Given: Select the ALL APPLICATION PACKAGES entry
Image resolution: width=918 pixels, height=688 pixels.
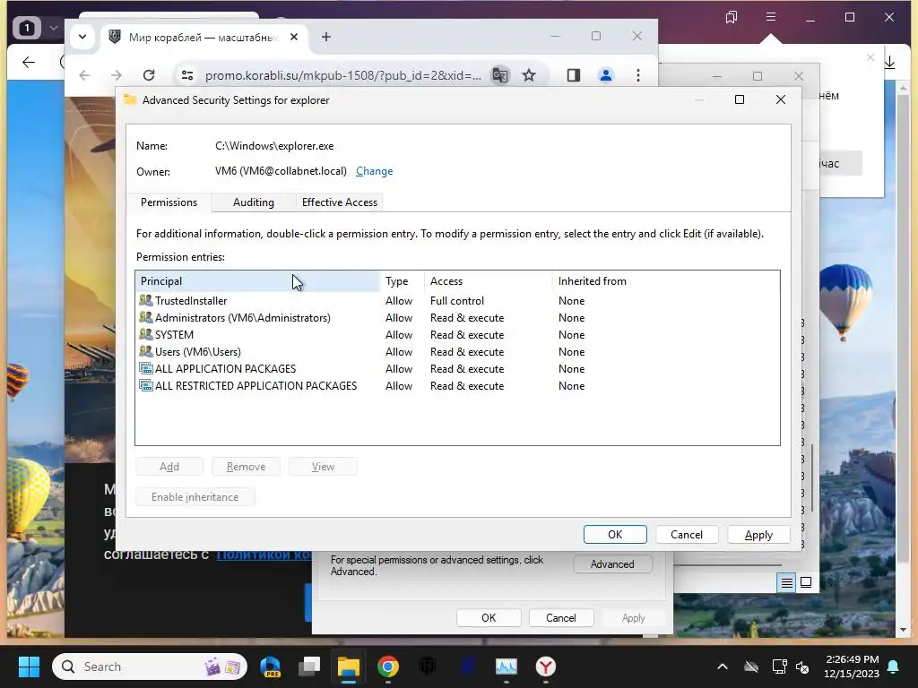Looking at the screenshot, I should pos(456,368).
